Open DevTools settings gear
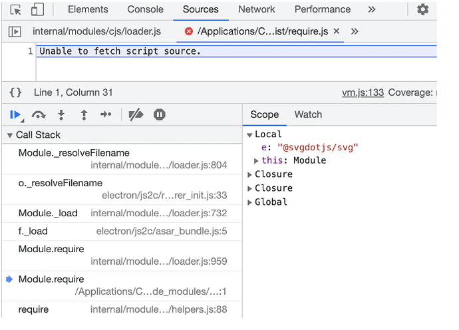The height and width of the screenshot is (330, 459). tap(422, 9)
